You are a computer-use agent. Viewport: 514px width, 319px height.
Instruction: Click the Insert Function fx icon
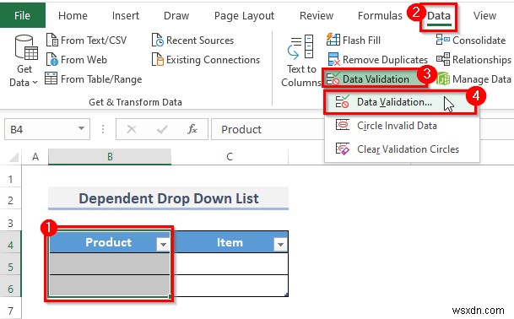192,129
